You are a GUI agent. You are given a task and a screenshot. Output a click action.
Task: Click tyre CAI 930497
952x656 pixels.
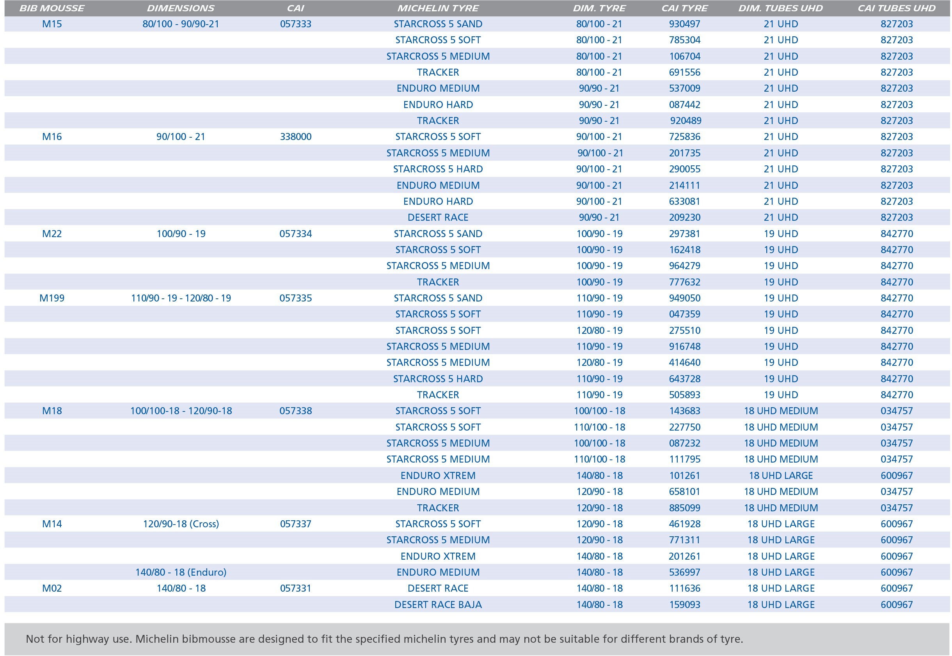pyautogui.click(x=684, y=24)
